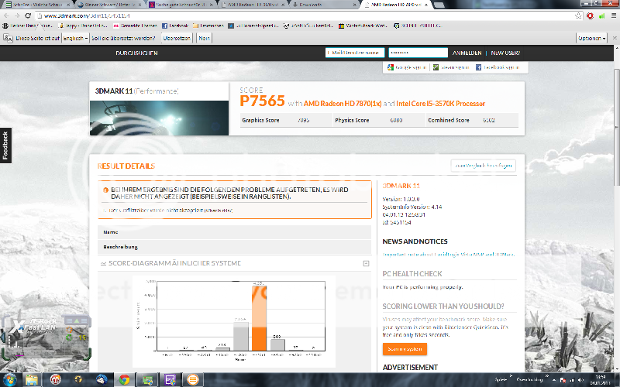Open Windows Explorer from the taskbar

pyautogui.click(x=32, y=380)
